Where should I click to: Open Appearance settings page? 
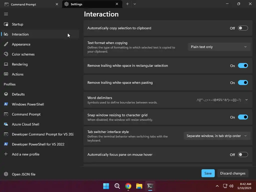[40, 44]
